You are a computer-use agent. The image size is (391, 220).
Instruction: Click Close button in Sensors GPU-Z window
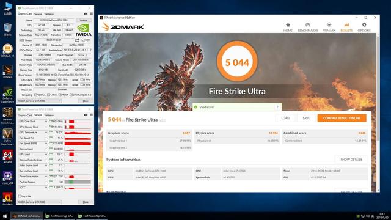coord(86,202)
